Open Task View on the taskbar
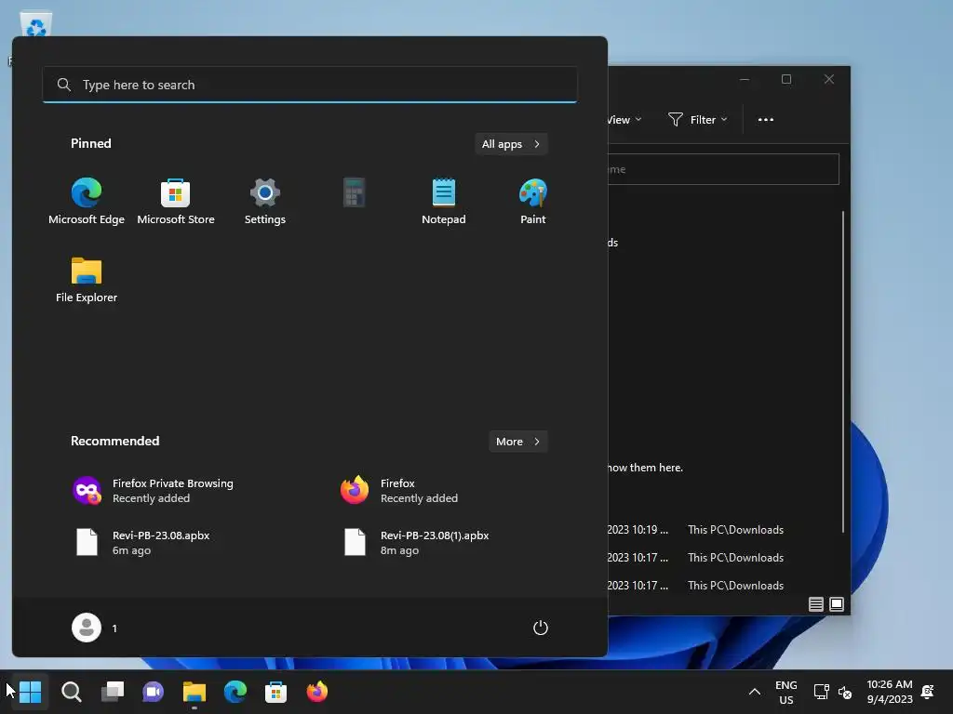The height and width of the screenshot is (714, 953). (113, 692)
